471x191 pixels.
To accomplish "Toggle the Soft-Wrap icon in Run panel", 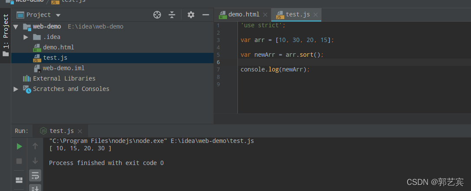I will click(x=35, y=176).
